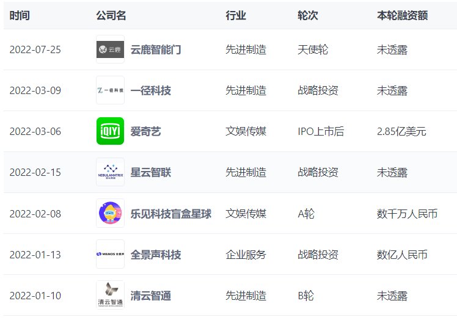Click 战略投资 in the 一径科技 row

pyautogui.click(x=318, y=90)
